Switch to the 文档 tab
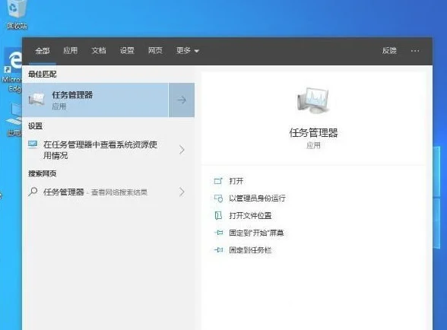This screenshot has width=447, height=330. click(x=99, y=51)
